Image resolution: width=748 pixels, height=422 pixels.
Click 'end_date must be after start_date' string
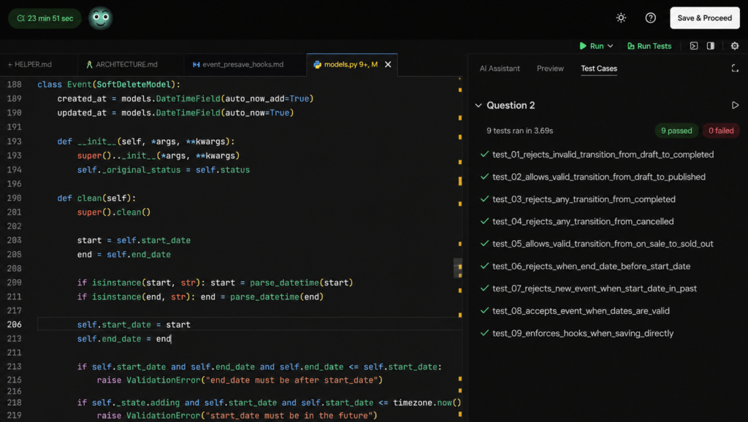click(x=292, y=380)
